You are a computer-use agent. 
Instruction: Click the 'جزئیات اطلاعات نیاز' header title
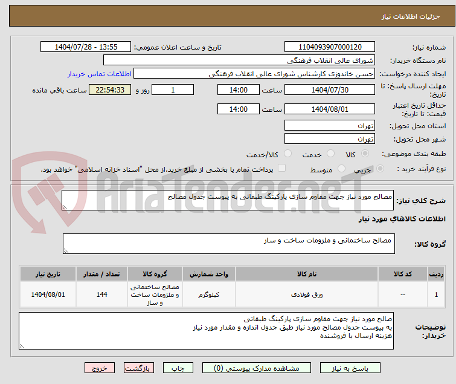pyautogui.click(x=411, y=16)
